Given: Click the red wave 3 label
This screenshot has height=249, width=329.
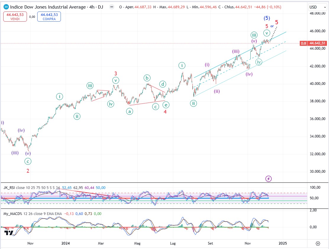Looking at the screenshot, I should pyautogui.click(x=116, y=73).
